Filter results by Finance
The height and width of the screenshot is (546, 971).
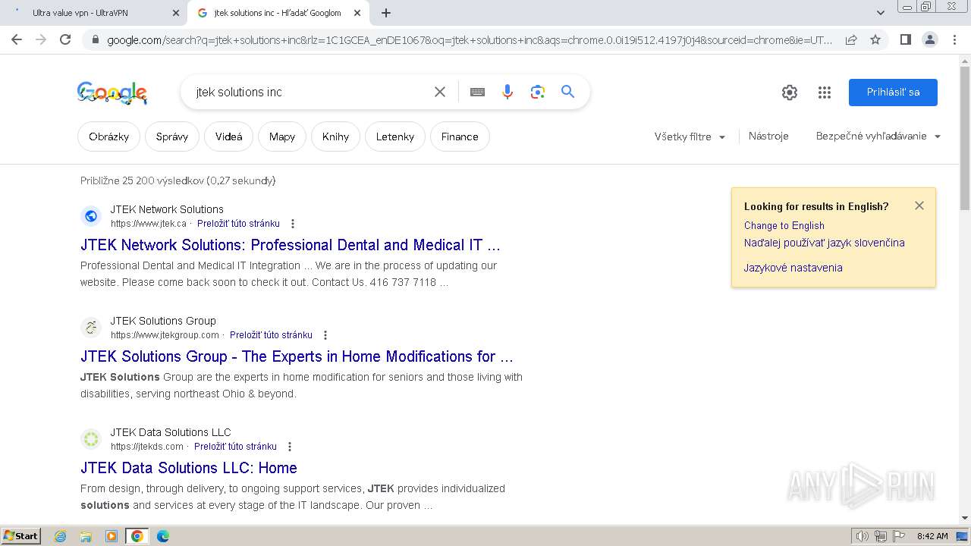460,136
